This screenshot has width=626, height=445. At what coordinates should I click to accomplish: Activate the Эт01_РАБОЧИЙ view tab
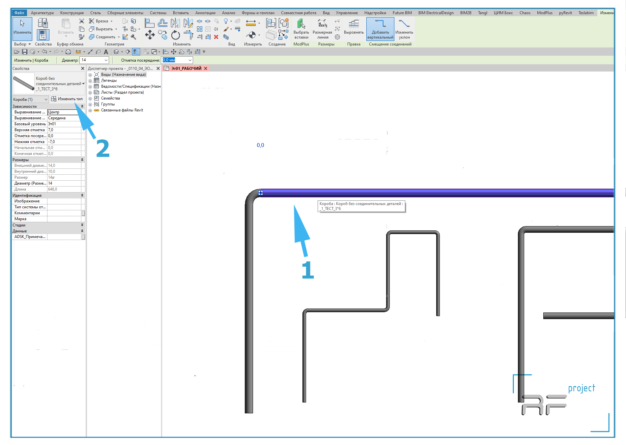point(186,69)
